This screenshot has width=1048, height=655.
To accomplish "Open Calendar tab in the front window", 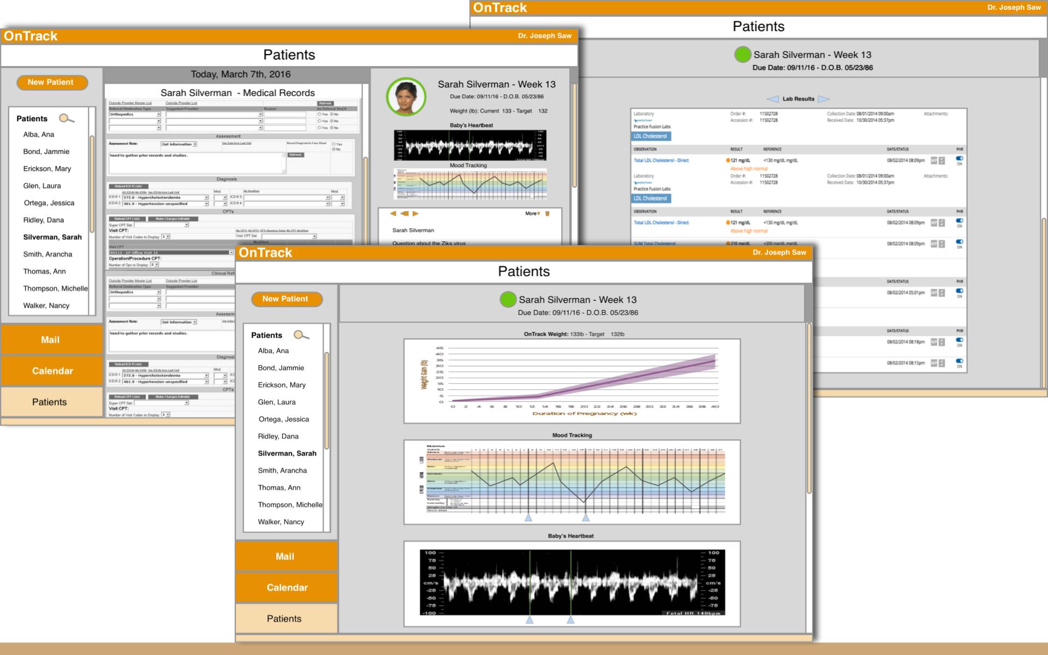I will (x=287, y=587).
